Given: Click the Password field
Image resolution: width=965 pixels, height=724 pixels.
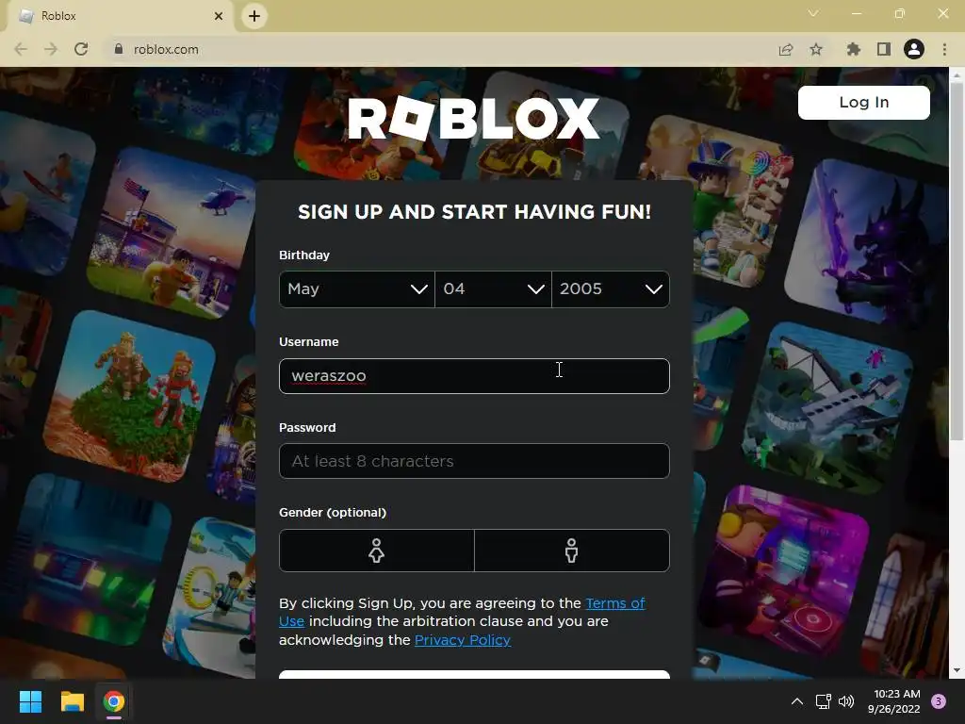Looking at the screenshot, I should click(474, 460).
